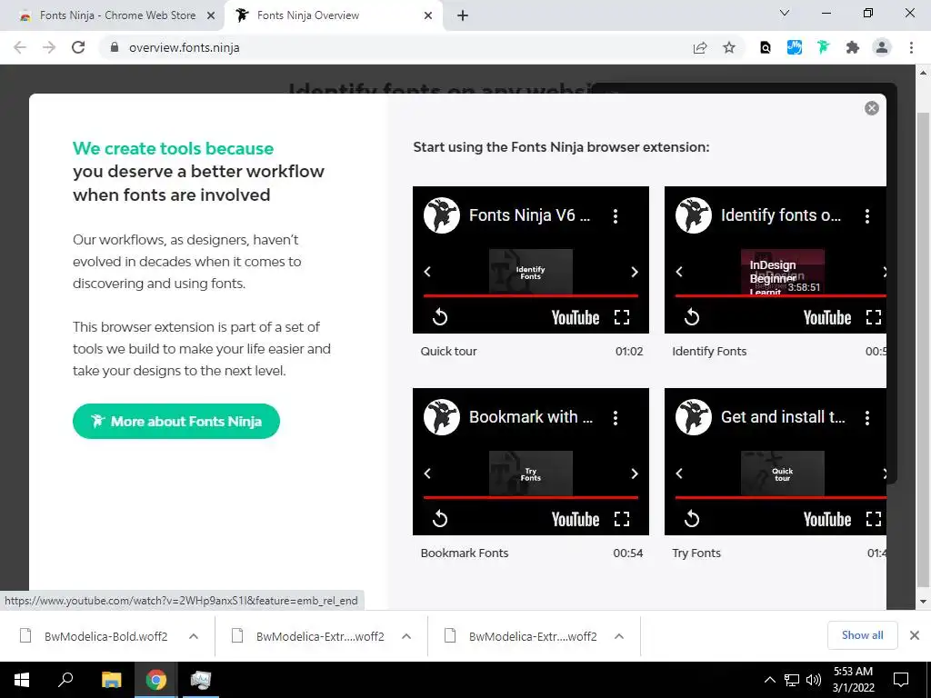
Task: Show previous suggestion in Identify Fonts video
Action: pyautogui.click(x=679, y=271)
